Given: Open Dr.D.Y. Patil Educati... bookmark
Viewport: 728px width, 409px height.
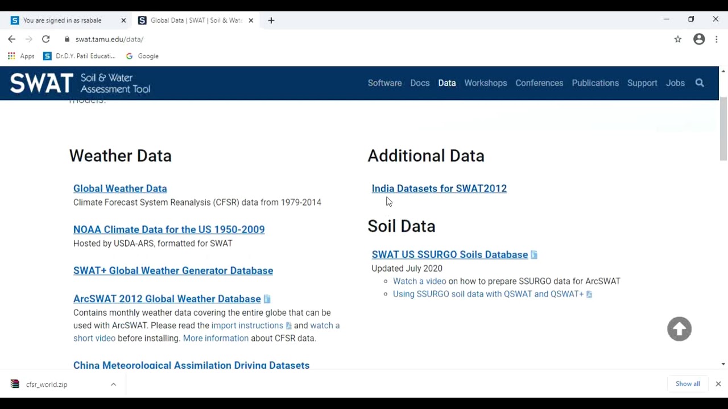Looking at the screenshot, I should click(x=79, y=56).
